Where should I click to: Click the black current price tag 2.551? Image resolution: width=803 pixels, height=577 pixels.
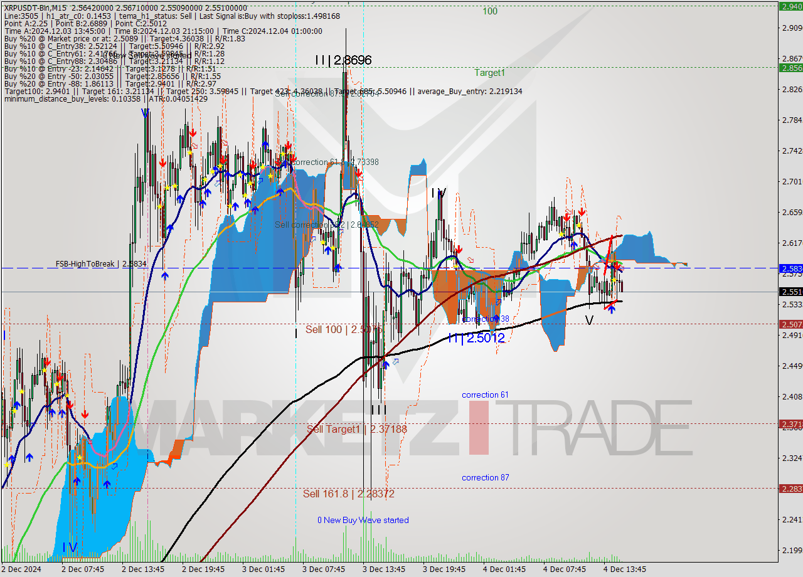click(x=790, y=292)
